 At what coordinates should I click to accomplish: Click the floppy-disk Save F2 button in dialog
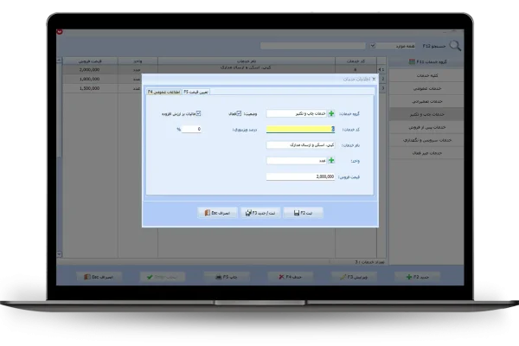[304, 213]
